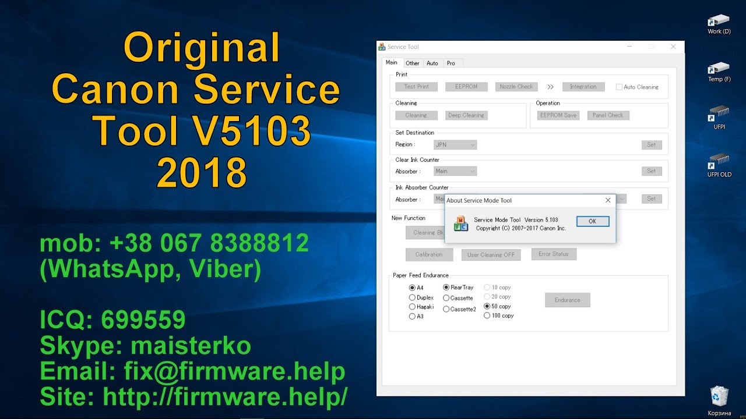Image resolution: width=746 pixels, height=419 pixels.
Task: Open the Auto tab
Action: coord(432,63)
